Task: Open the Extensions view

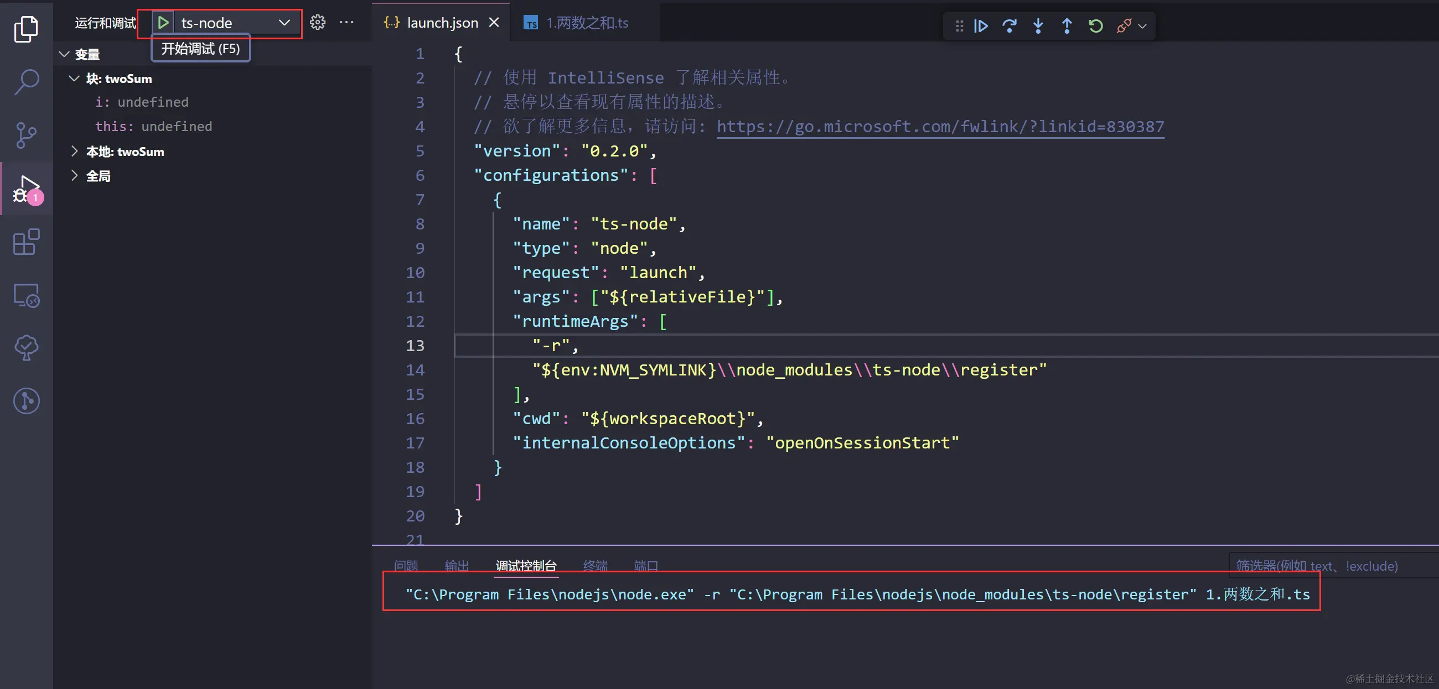Action: point(25,242)
